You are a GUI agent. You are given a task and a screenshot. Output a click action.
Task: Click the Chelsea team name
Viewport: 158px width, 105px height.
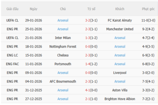click(x=63, y=55)
